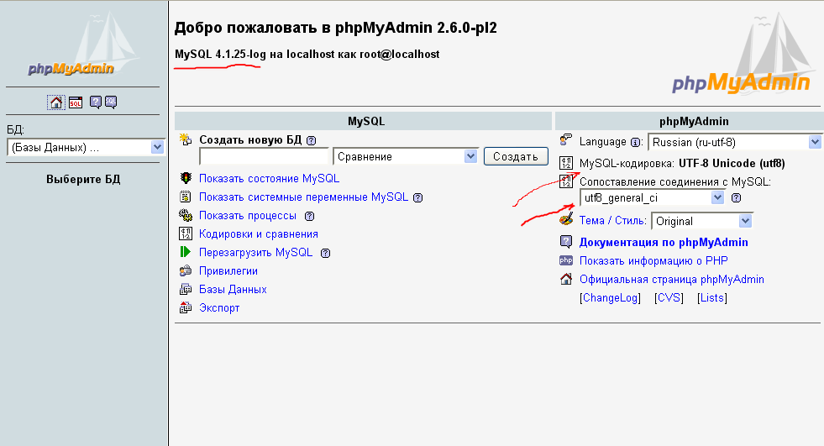
Task: Open phpMyAdmin documentation icon in sidebar
Action: [x=95, y=102]
